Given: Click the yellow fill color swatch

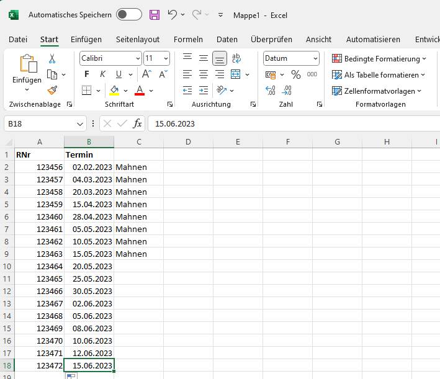Looking at the screenshot, I should [114, 91].
